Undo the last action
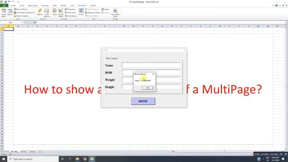This screenshot has height=162, width=288. (x=9, y=2)
